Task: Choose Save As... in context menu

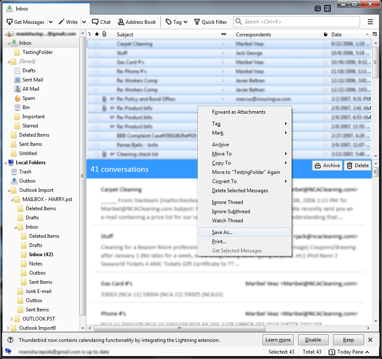Action: click(245, 232)
